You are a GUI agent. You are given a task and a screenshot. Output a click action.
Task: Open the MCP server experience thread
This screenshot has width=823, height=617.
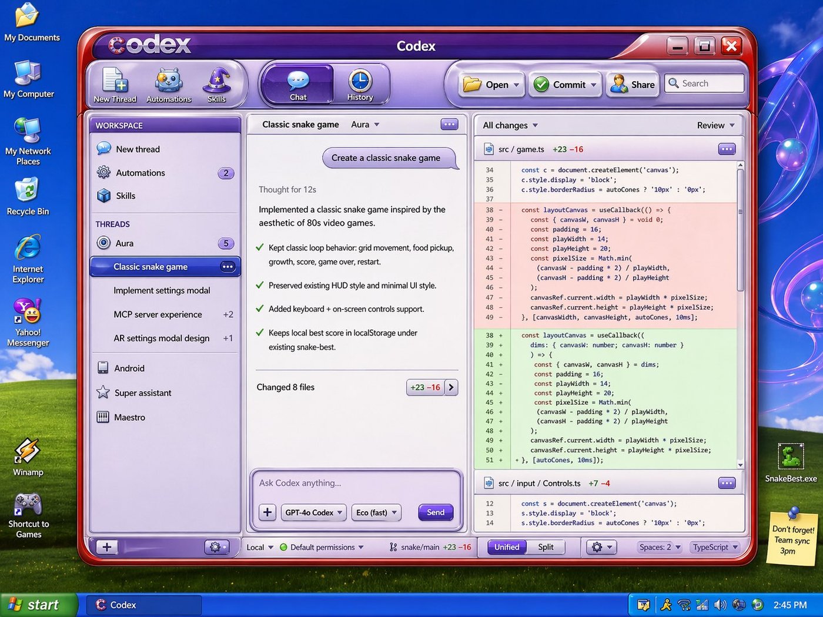(x=165, y=314)
